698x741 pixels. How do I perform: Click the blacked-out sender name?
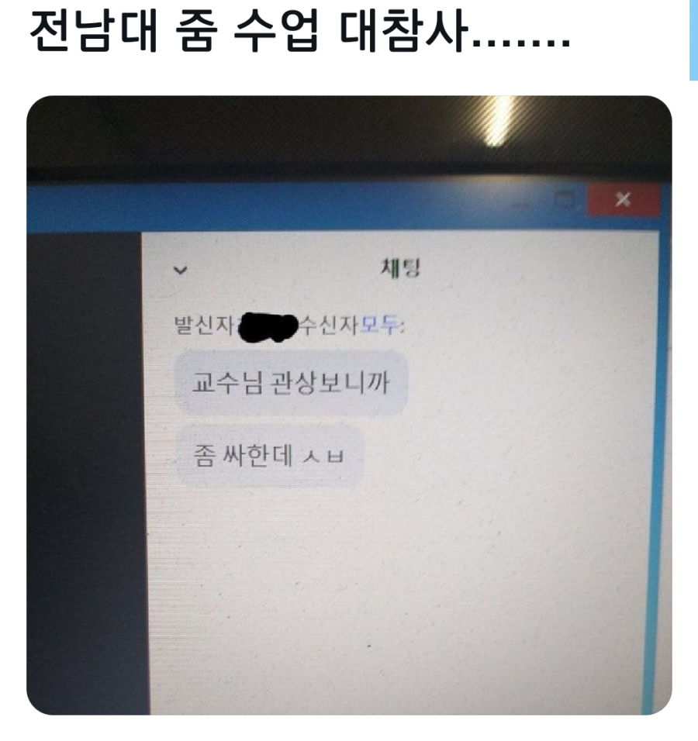coord(268,326)
